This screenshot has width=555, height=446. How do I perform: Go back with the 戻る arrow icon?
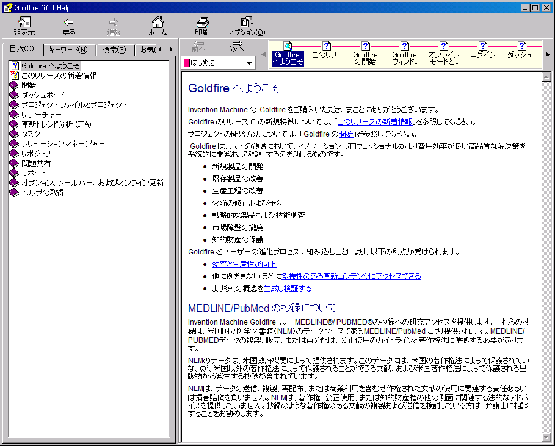[x=68, y=26]
